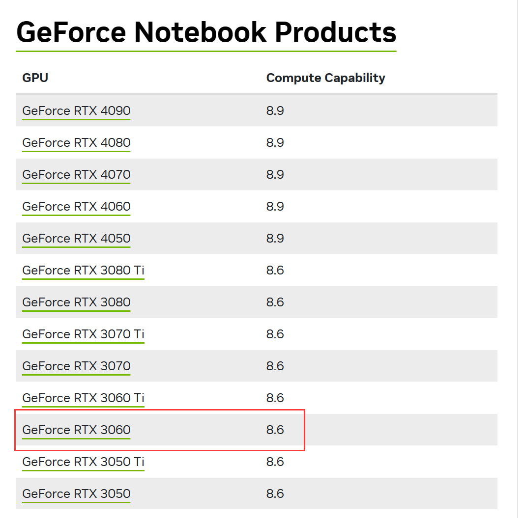Click the GeForce Notebook Products heading

click(206, 32)
